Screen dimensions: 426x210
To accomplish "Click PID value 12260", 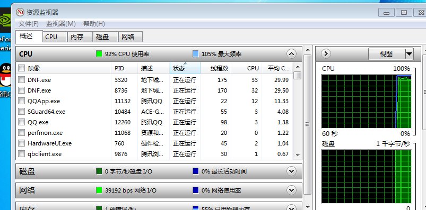I will pyautogui.click(x=123, y=122).
